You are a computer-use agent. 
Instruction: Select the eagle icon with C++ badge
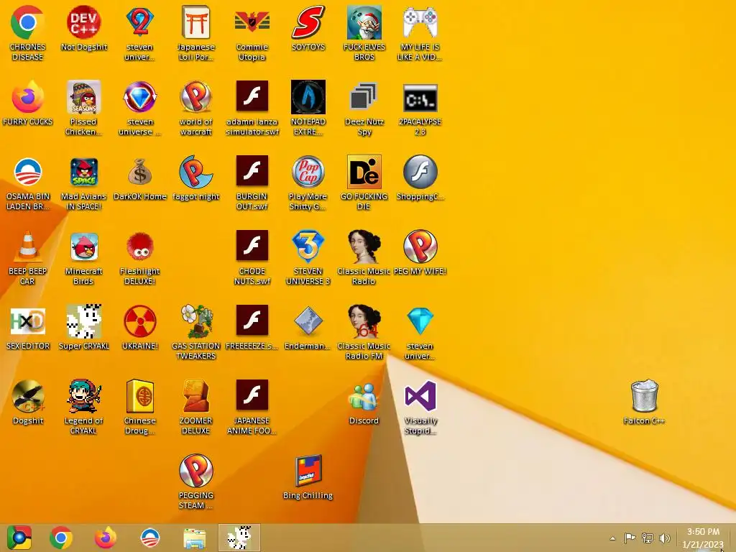point(27,396)
